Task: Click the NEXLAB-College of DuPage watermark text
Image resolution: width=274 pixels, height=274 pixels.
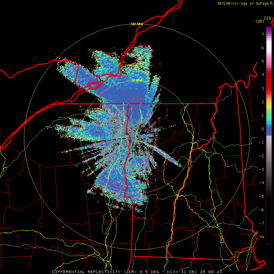Action: coord(244,3)
